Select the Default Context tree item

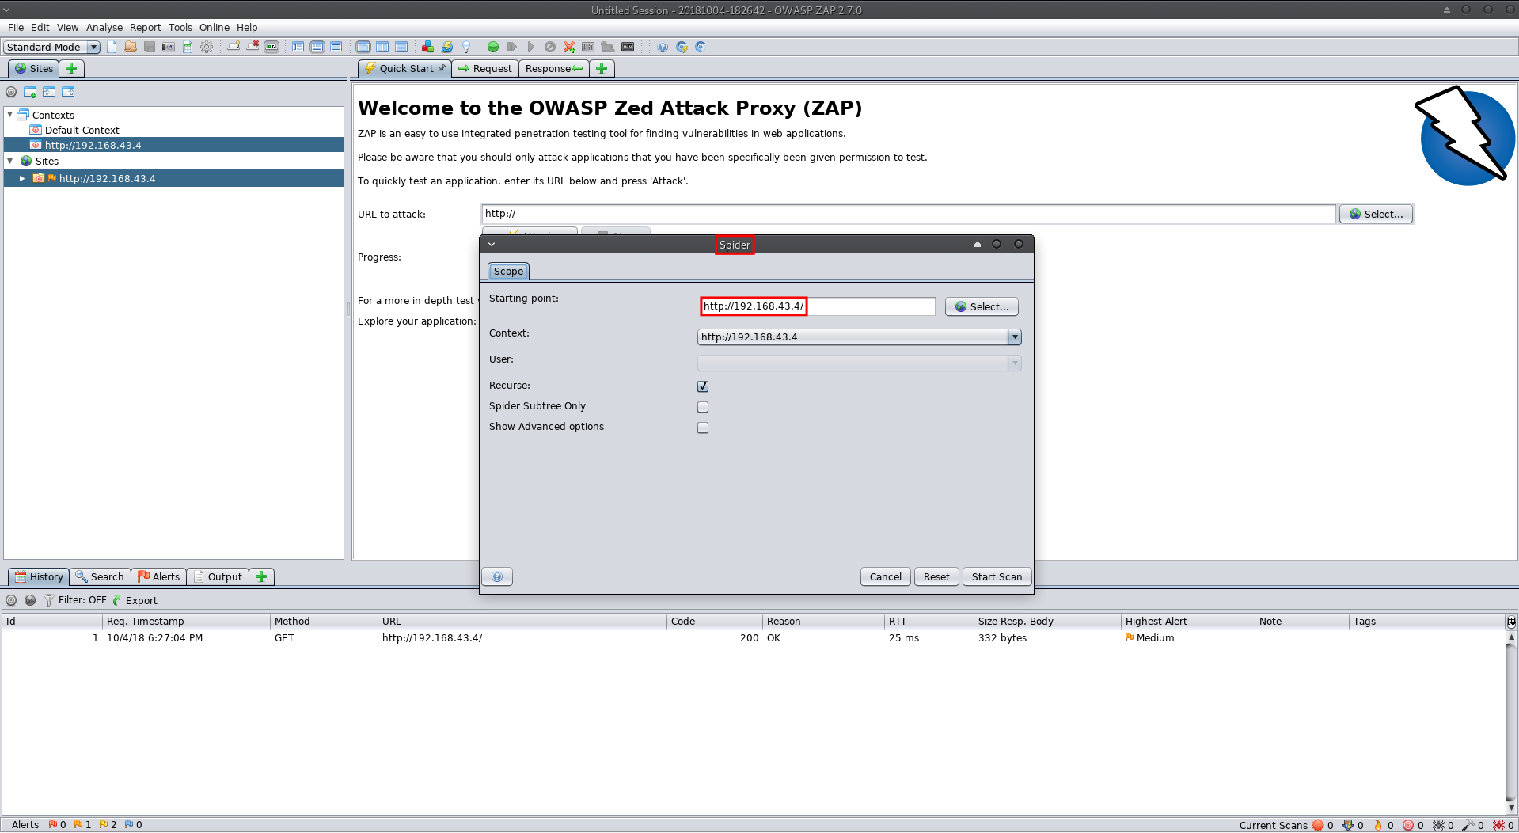point(82,130)
